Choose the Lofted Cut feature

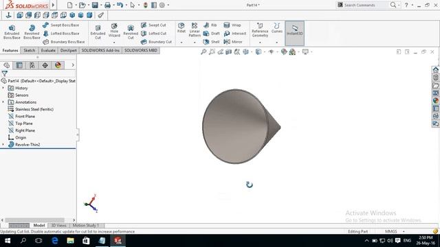click(153, 34)
